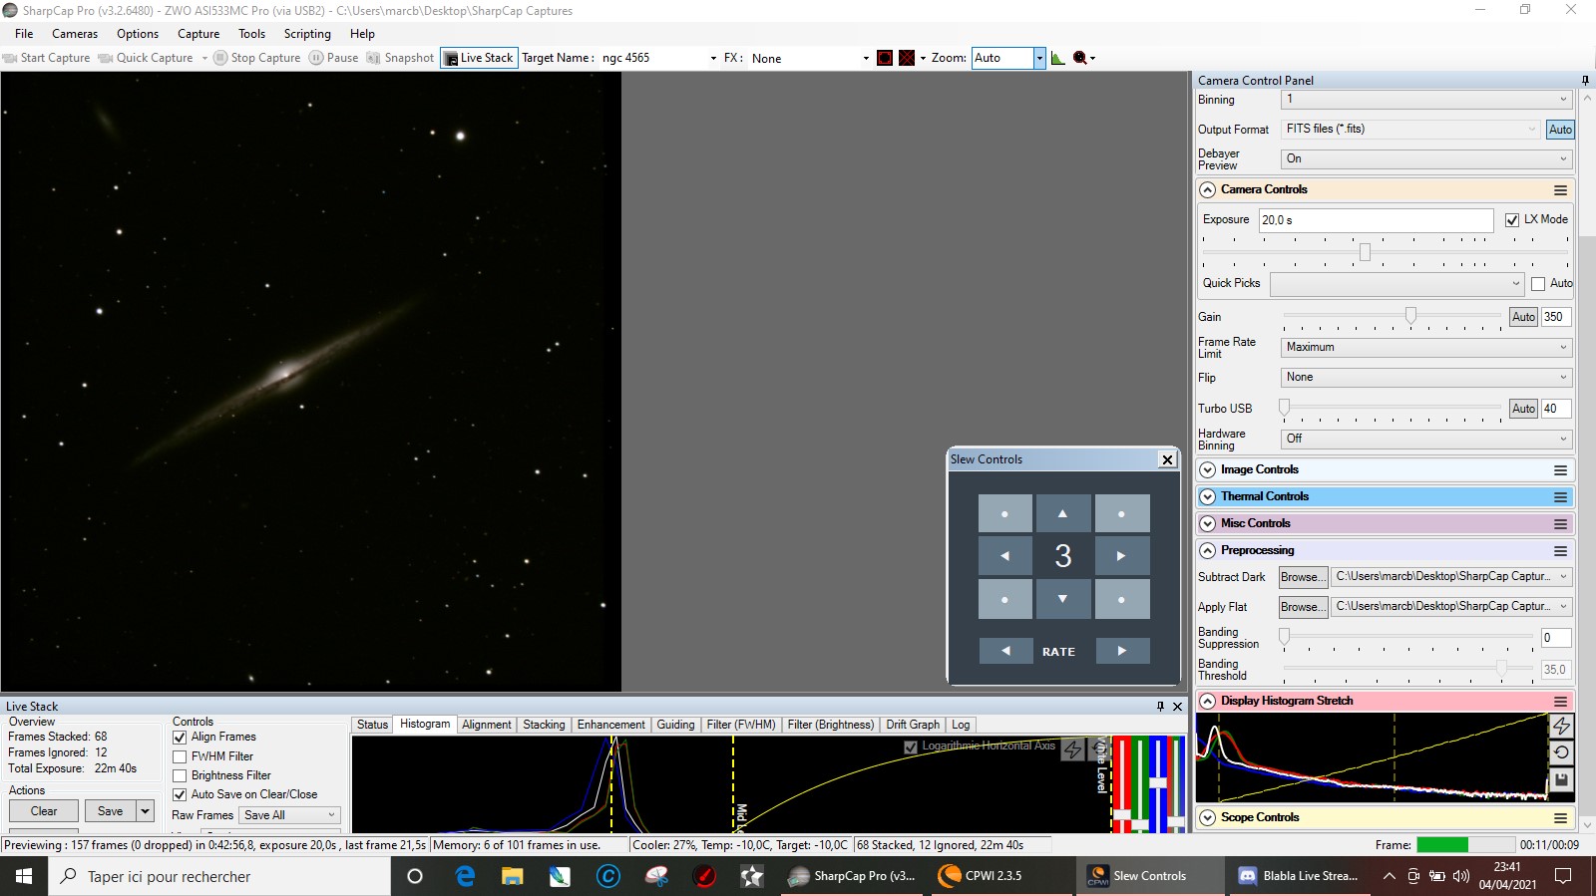Open the Scripting menu
1596x896 pixels.
pyautogui.click(x=307, y=34)
